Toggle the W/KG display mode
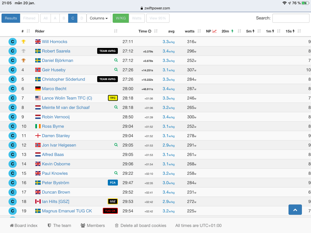The height and width of the screenshot is (233, 311). [121, 18]
